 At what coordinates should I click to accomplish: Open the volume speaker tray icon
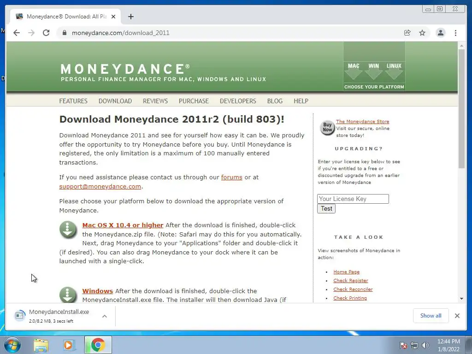coord(425,345)
